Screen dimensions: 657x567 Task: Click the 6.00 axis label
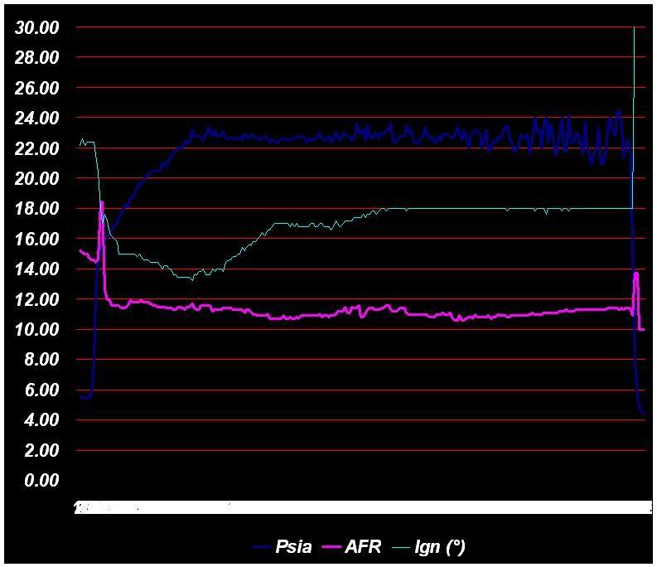coord(41,390)
